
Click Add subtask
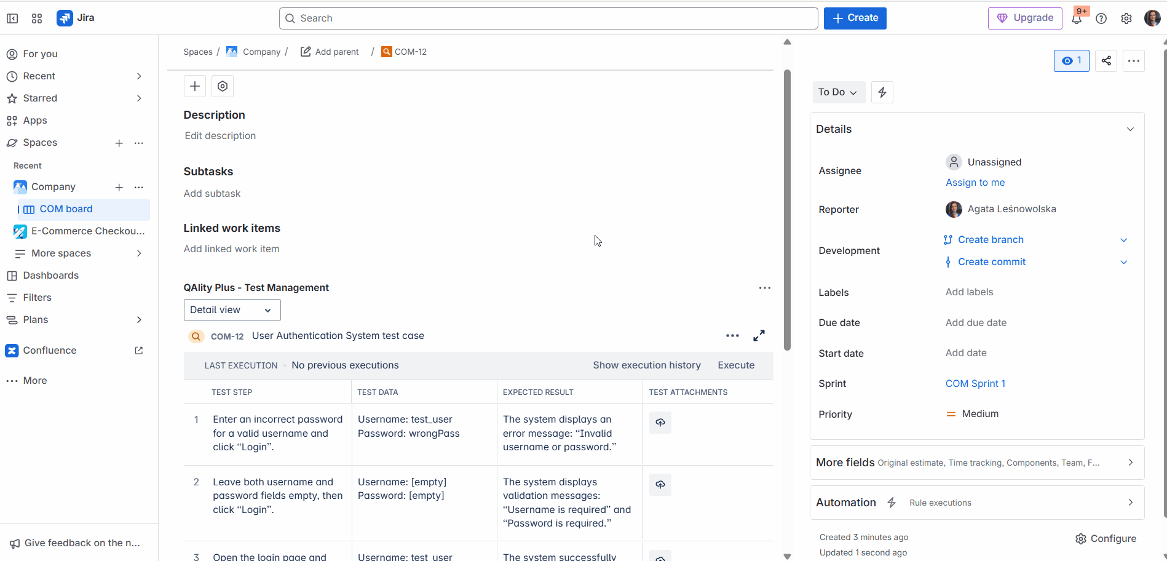click(x=212, y=194)
